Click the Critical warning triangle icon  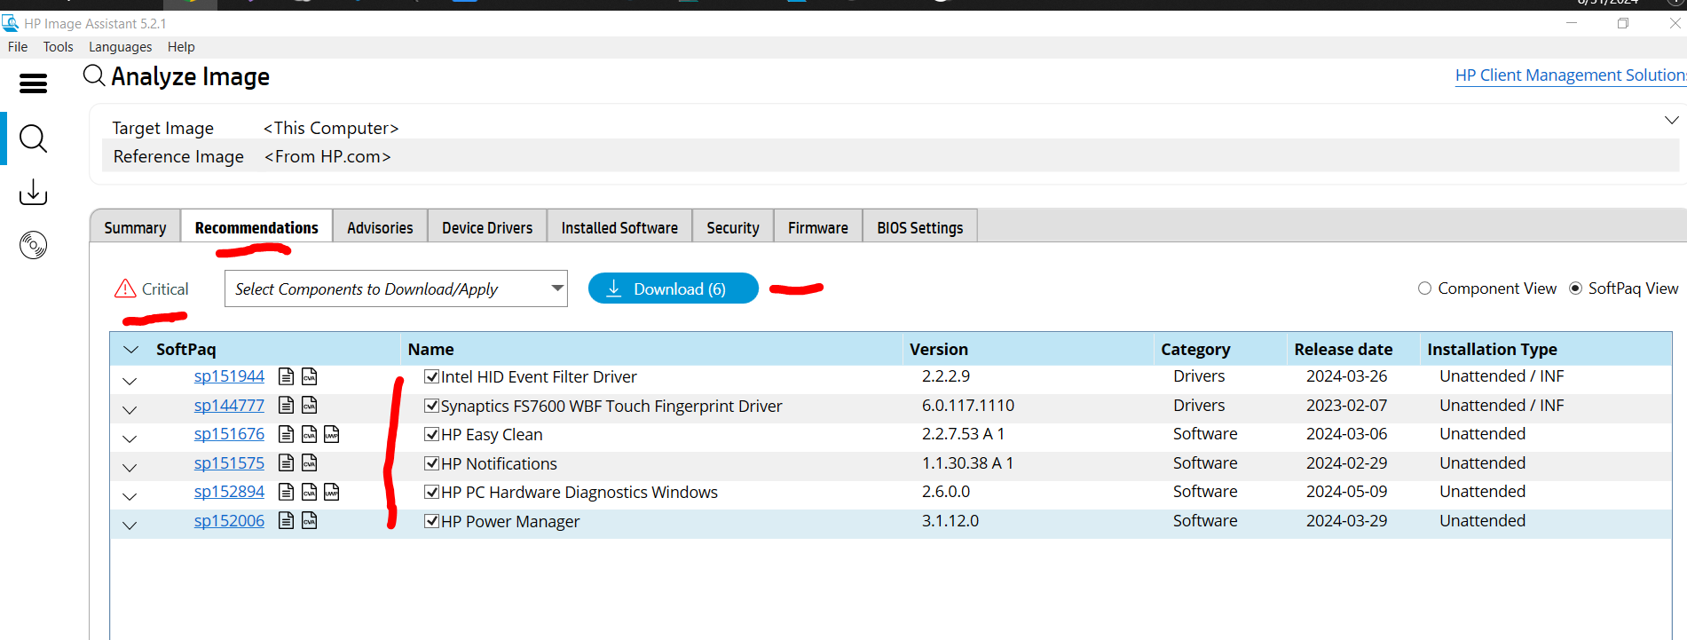[125, 288]
